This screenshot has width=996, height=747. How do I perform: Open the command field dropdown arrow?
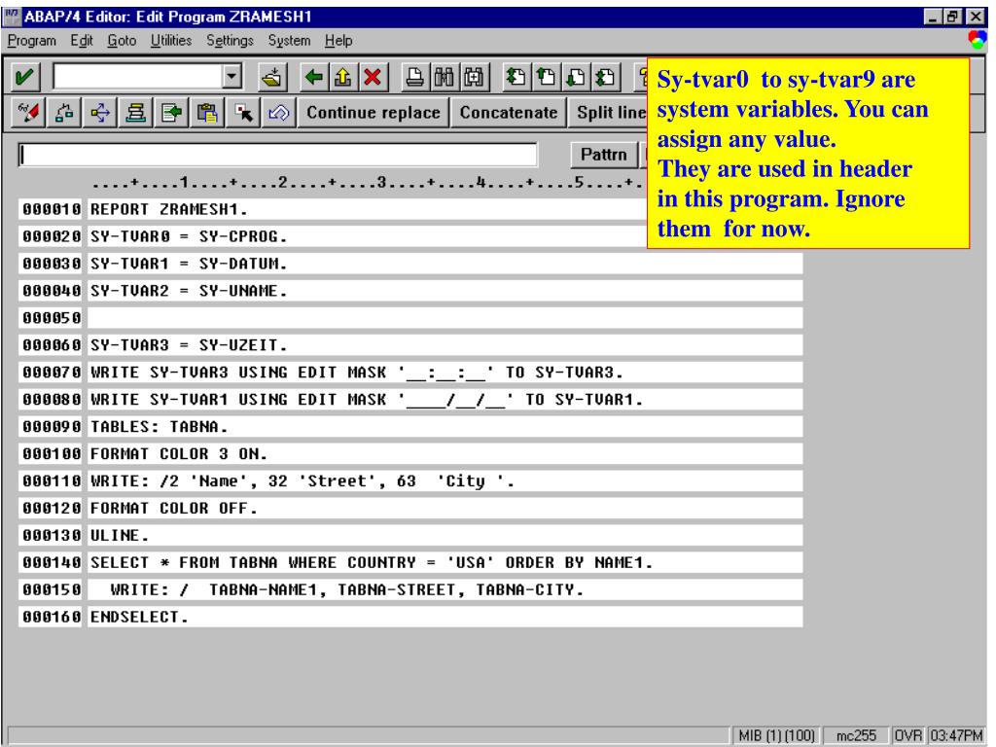pyautogui.click(x=231, y=77)
